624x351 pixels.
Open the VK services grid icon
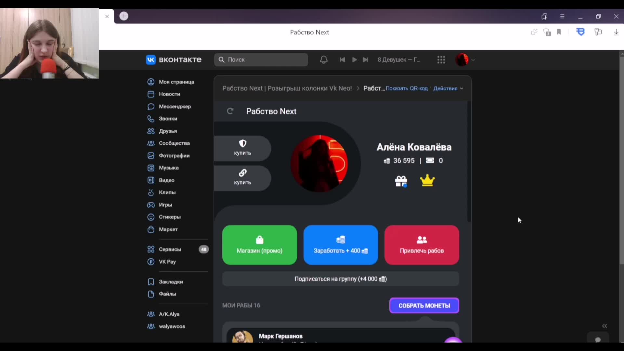coord(441,60)
